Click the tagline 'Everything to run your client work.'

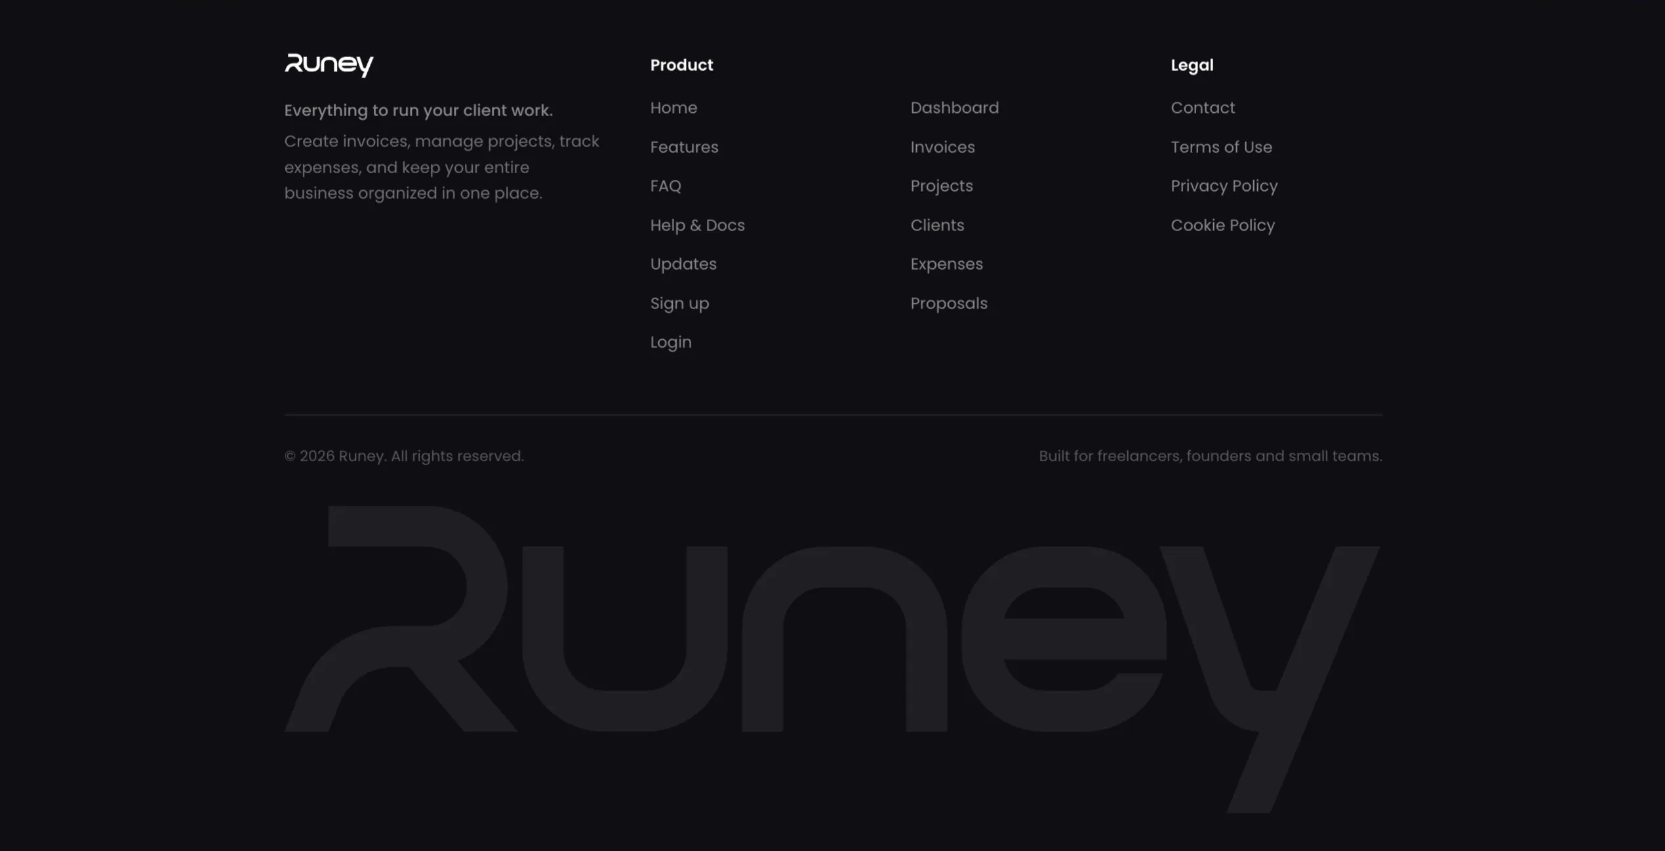pos(418,110)
